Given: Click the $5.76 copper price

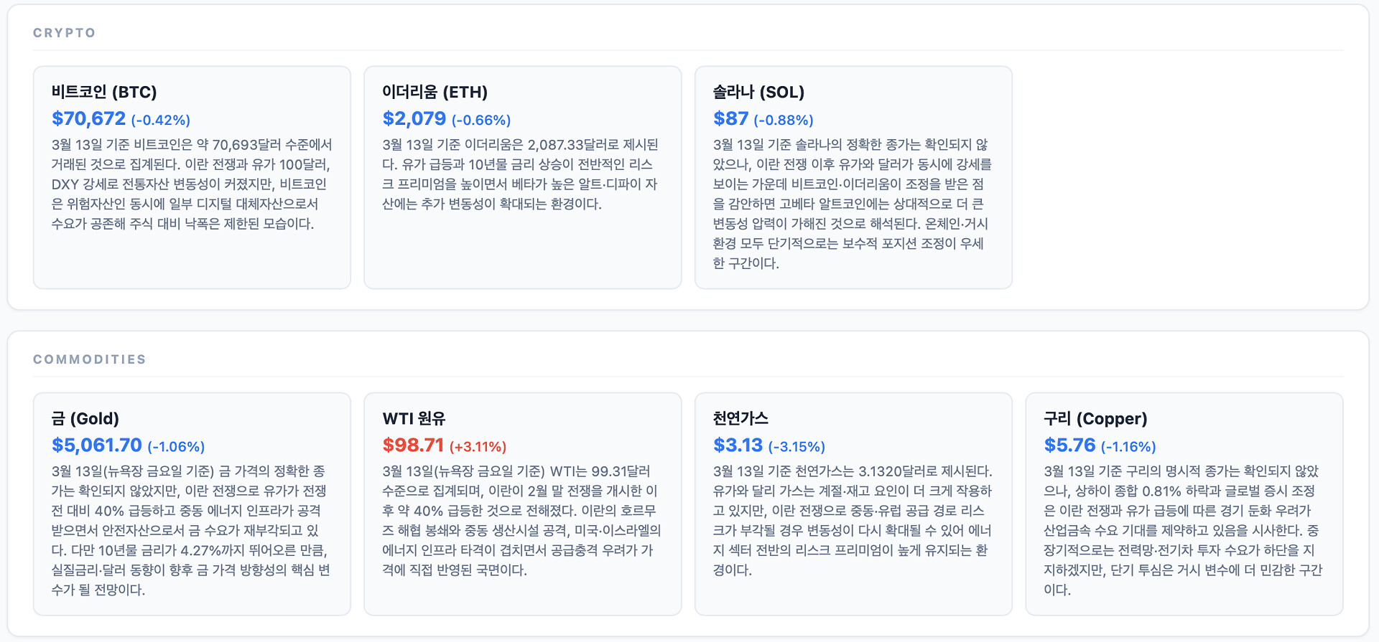Looking at the screenshot, I should pos(1069,445).
